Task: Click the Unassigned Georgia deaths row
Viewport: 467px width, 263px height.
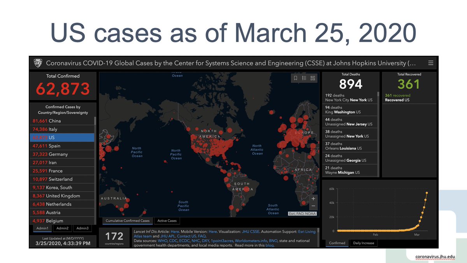Action: click(x=350, y=158)
